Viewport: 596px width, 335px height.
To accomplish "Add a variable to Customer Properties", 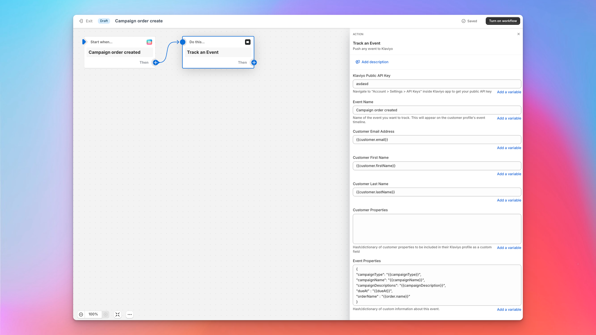I will (x=509, y=248).
